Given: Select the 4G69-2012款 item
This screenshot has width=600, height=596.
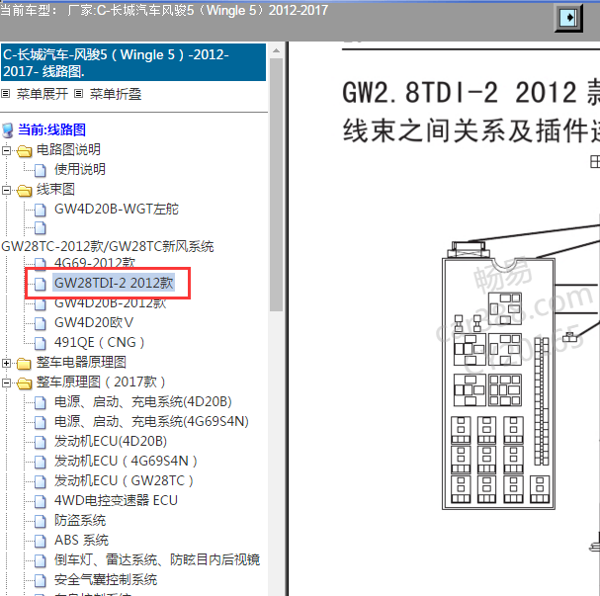Looking at the screenshot, I should pyautogui.click(x=95, y=263).
